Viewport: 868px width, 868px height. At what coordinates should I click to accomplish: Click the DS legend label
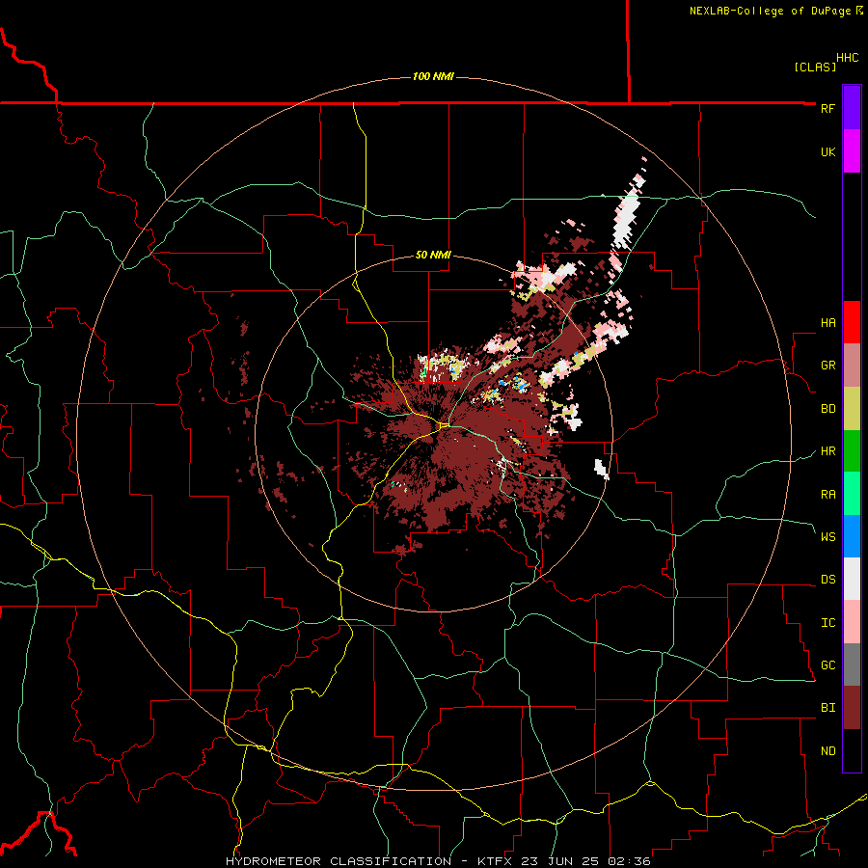coord(827,579)
